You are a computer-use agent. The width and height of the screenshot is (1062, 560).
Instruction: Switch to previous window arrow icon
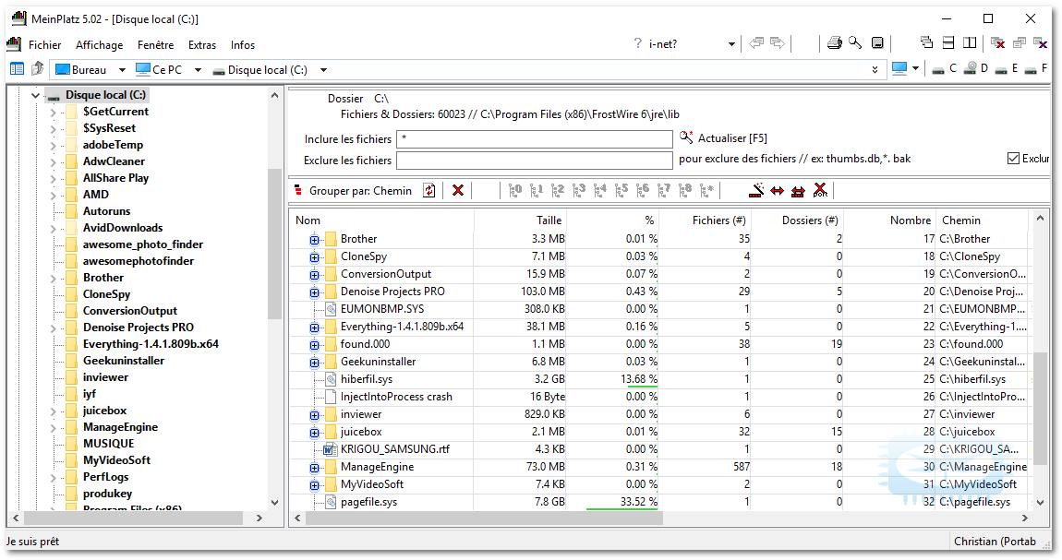[756, 43]
